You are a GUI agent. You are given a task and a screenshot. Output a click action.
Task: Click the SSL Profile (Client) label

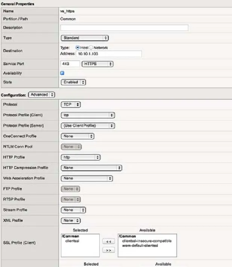19,243
